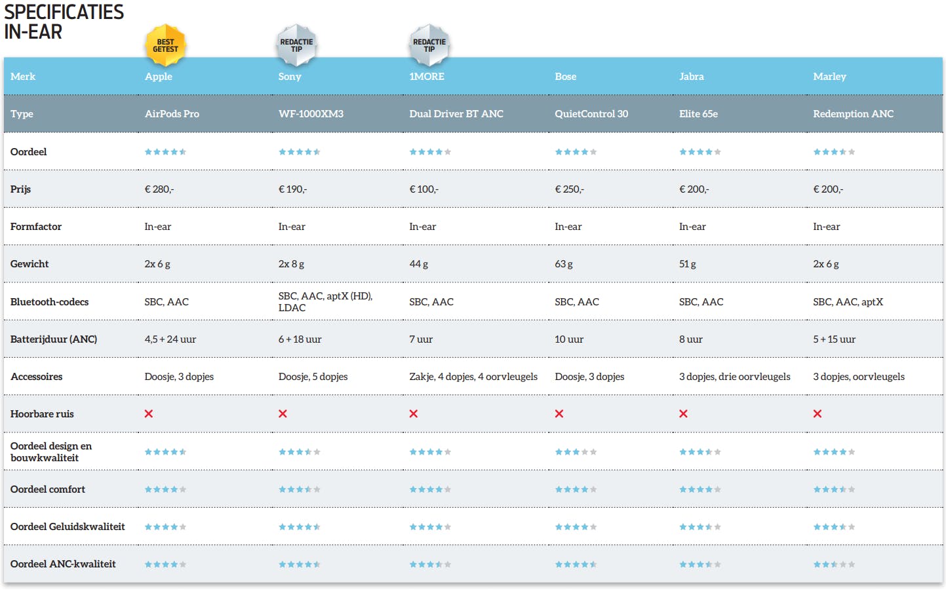Select the QuietControl 30 type cell
This screenshot has height=591, width=946.
point(591,114)
